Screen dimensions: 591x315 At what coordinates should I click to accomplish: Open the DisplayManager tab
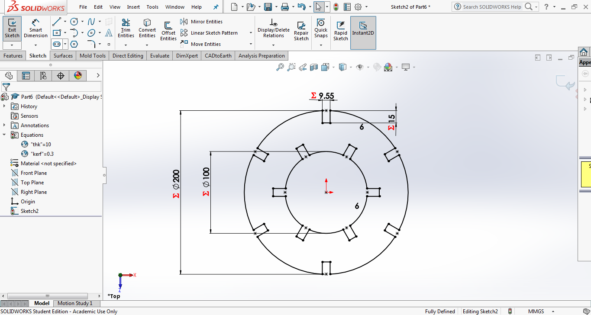point(78,76)
